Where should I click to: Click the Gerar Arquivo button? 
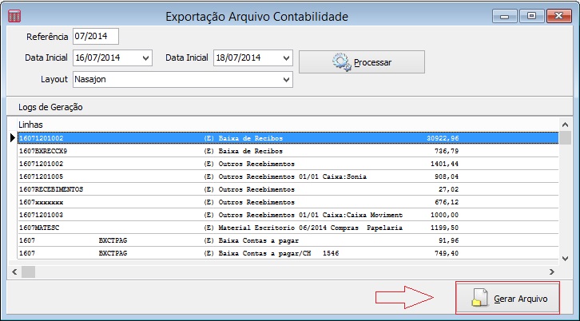(507, 298)
